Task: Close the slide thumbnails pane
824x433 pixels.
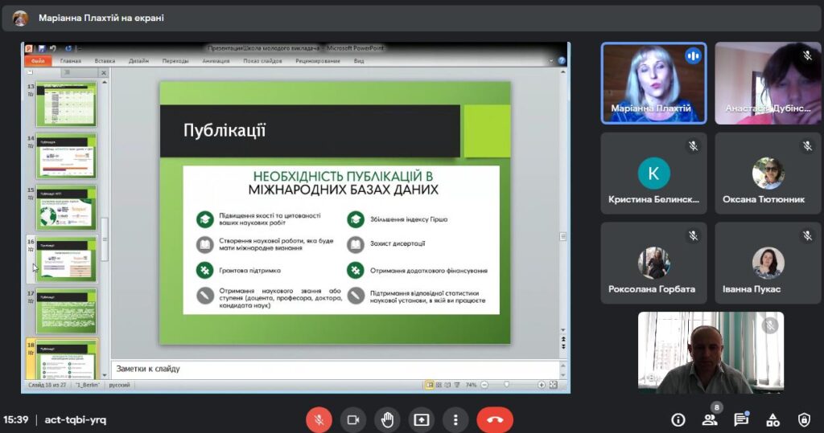Action: click(x=103, y=73)
